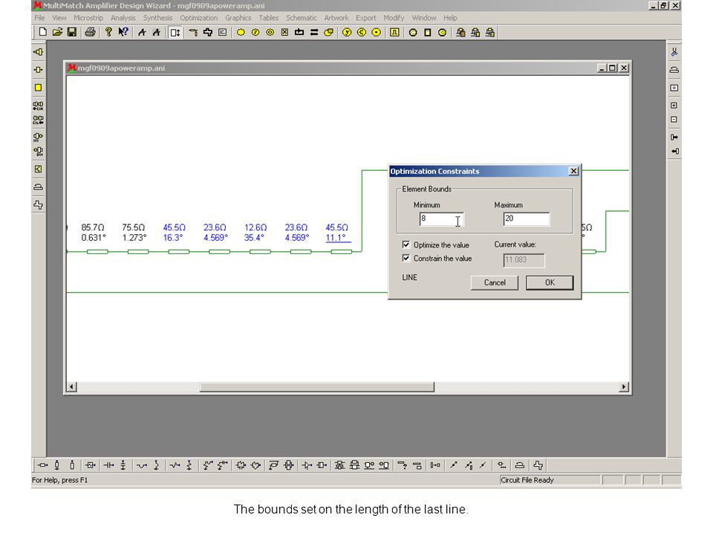Click the rightmost stamp icon in top toolbar

(489, 32)
